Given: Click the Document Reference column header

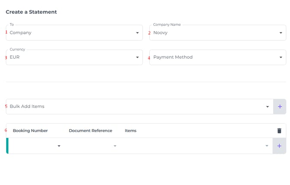Looking at the screenshot, I should pyautogui.click(x=90, y=131).
